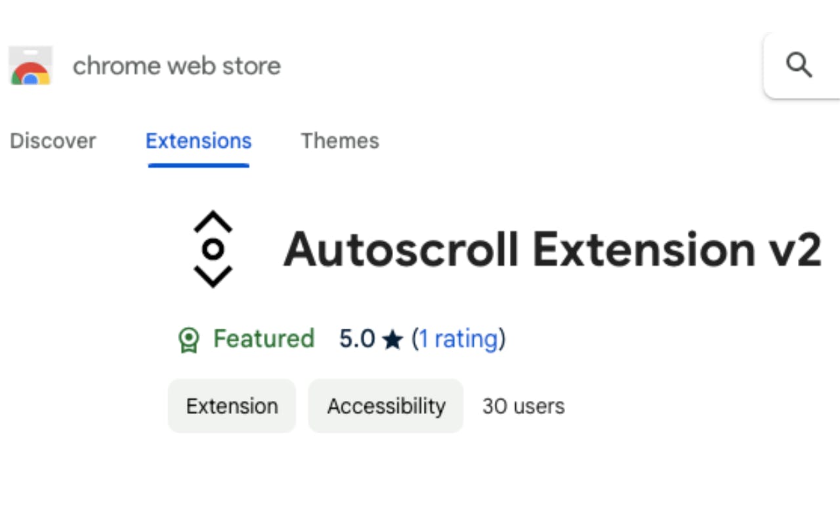Click the star icon beside the 5.0 rating
840x525 pixels.
[x=392, y=340]
